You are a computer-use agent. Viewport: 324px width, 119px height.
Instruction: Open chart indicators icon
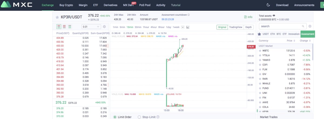tap(188, 27)
